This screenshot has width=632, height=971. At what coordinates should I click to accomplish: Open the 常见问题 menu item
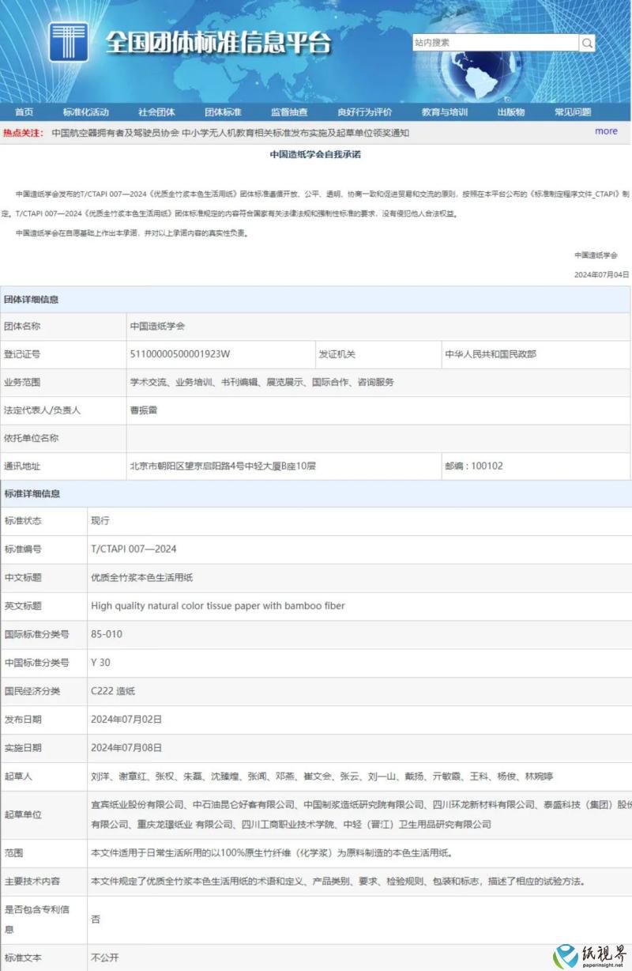pyautogui.click(x=573, y=112)
